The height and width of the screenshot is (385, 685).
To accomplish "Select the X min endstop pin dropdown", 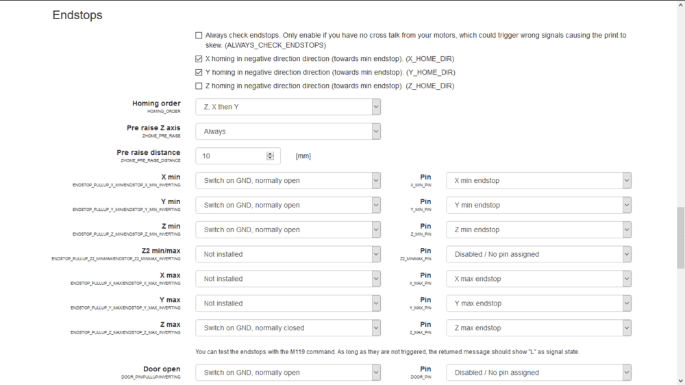I will pyautogui.click(x=538, y=181).
